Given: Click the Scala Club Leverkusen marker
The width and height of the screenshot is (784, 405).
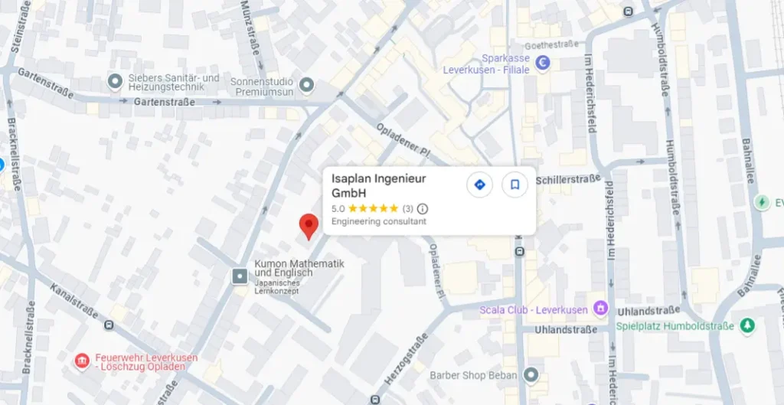Looking at the screenshot, I should click(600, 308).
